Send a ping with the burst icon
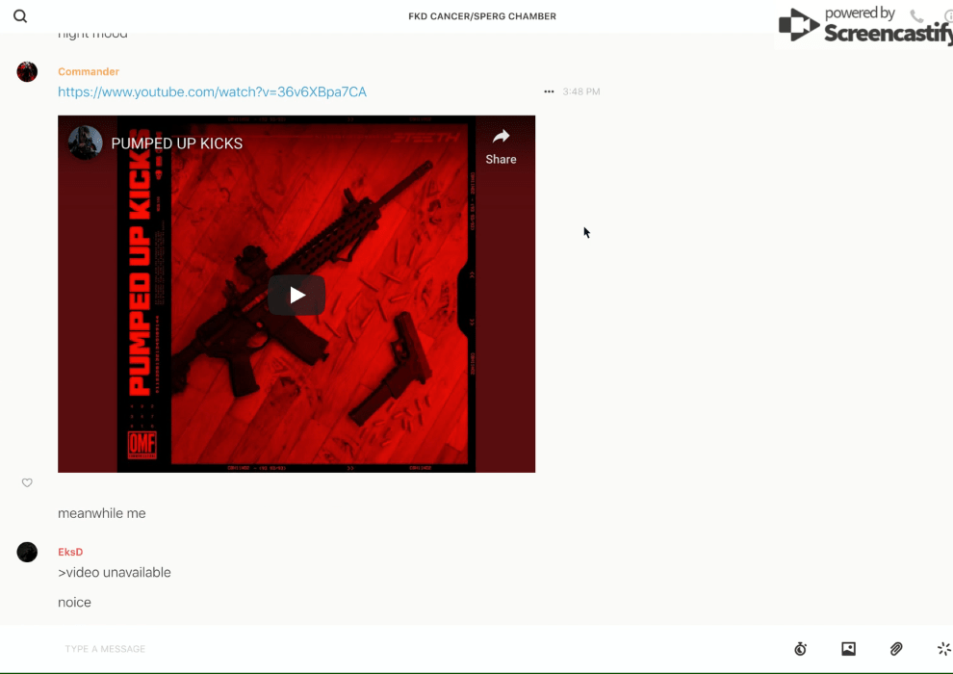Viewport: 953px width, 674px height. coord(943,649)
